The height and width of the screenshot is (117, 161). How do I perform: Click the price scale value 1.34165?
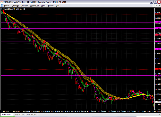tap(158, 84)
